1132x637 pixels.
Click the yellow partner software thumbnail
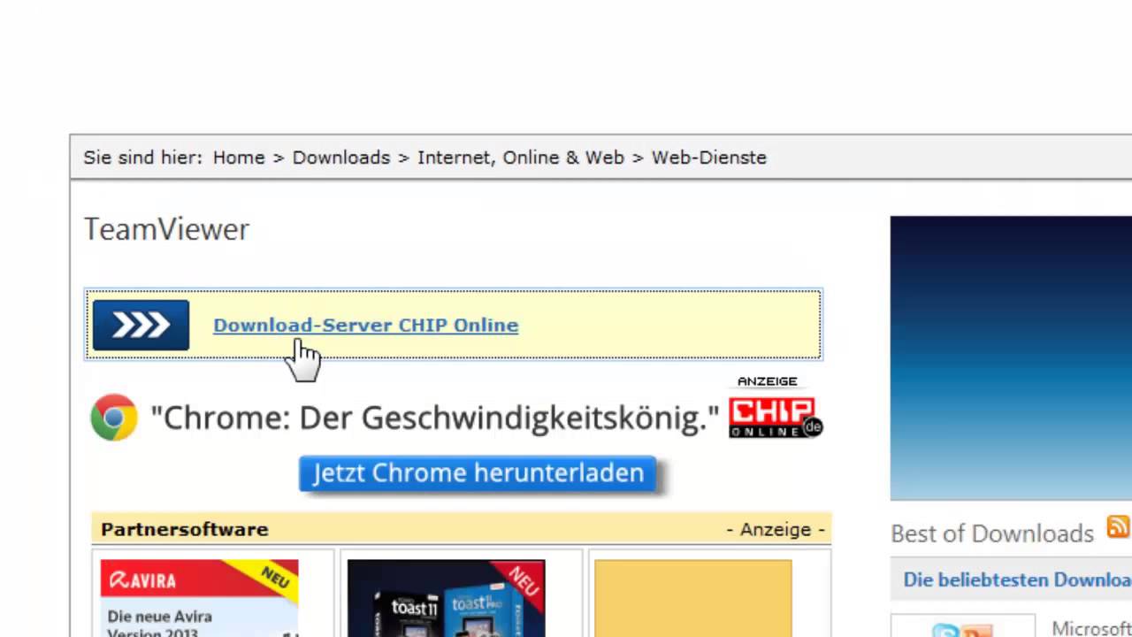point(692,598)
